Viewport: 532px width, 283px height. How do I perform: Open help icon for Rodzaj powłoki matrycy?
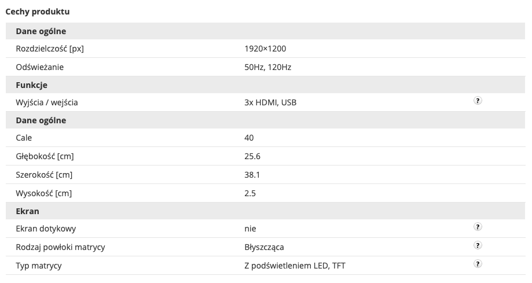click(x=478, y=245)
